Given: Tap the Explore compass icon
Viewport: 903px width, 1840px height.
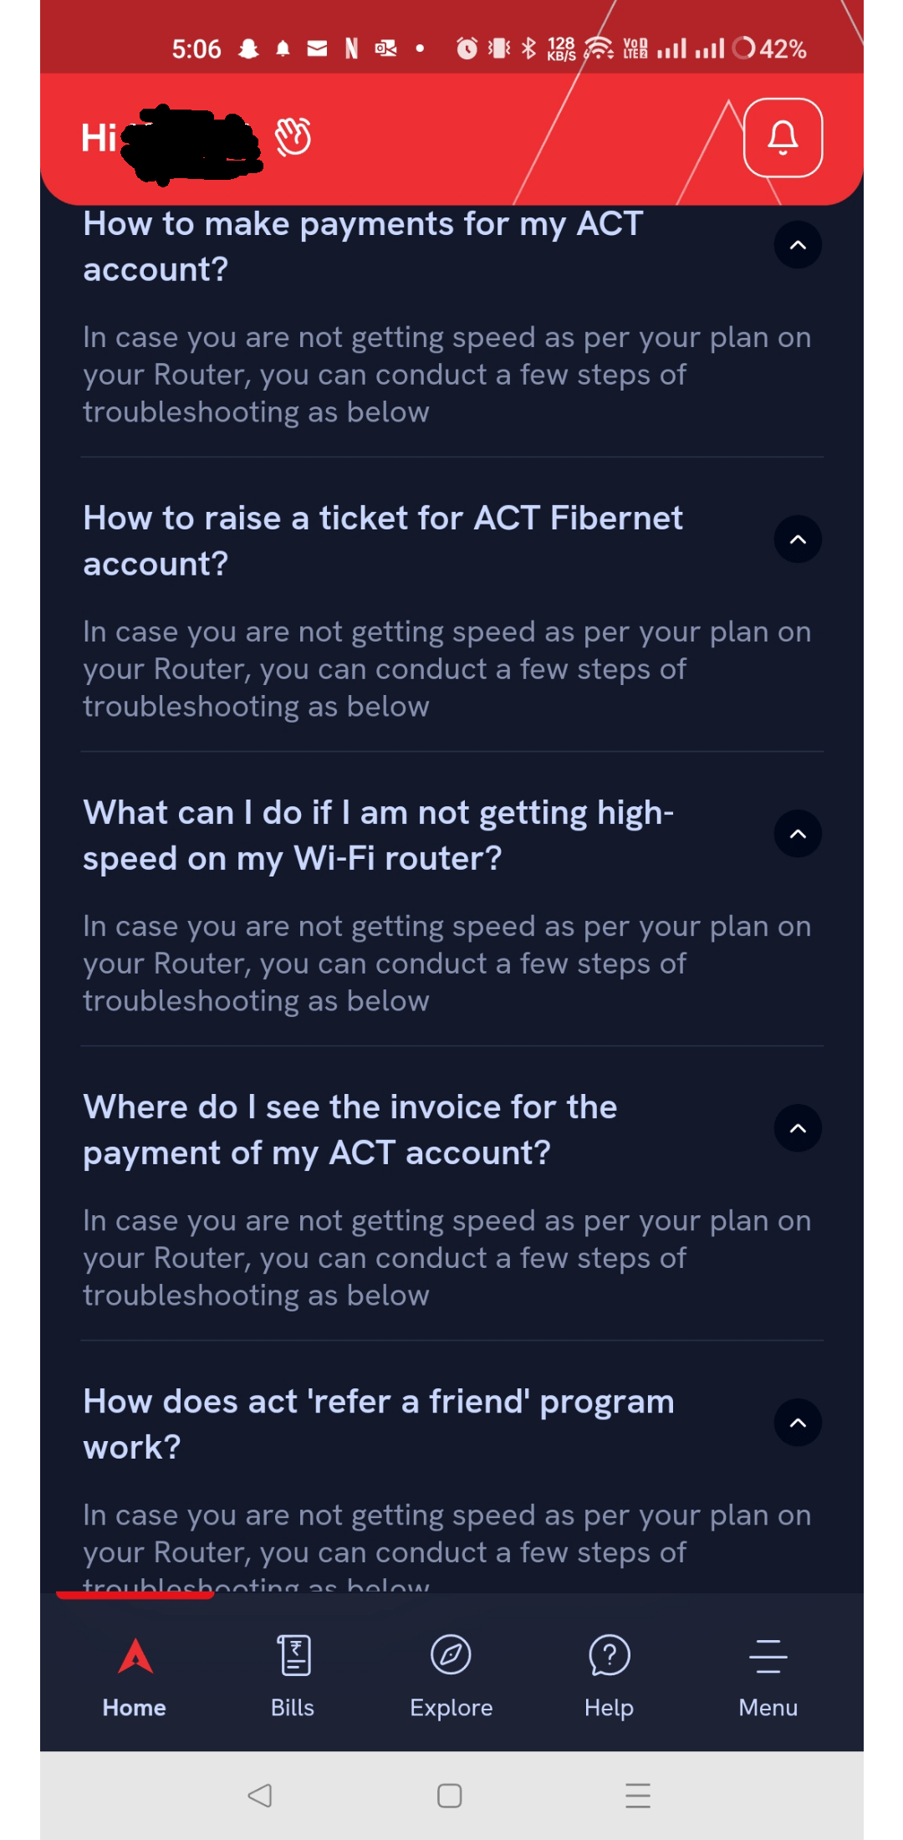Looking at the screenshot, I should pyautogui.click(x=451, y=1655).
